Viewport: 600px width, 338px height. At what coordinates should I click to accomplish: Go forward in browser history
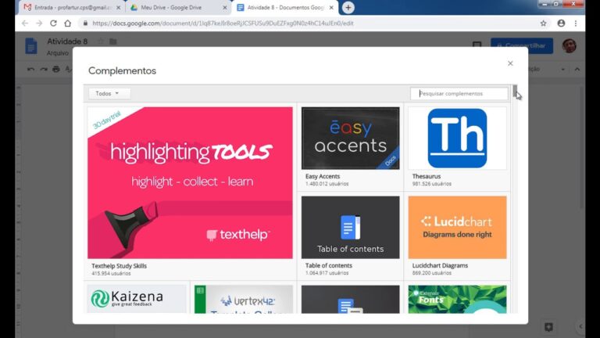click(x=39, y=23)
